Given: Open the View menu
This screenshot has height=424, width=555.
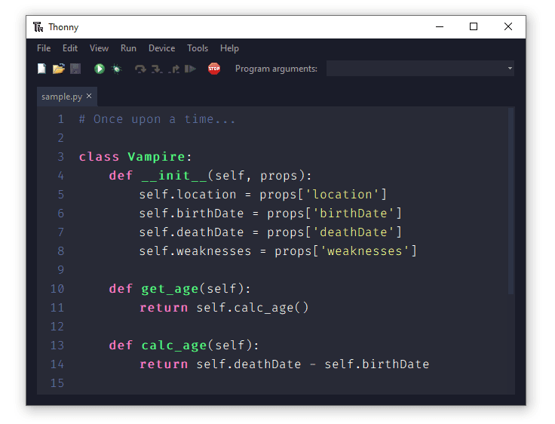Looking at the screenshot, I should 99,48.
